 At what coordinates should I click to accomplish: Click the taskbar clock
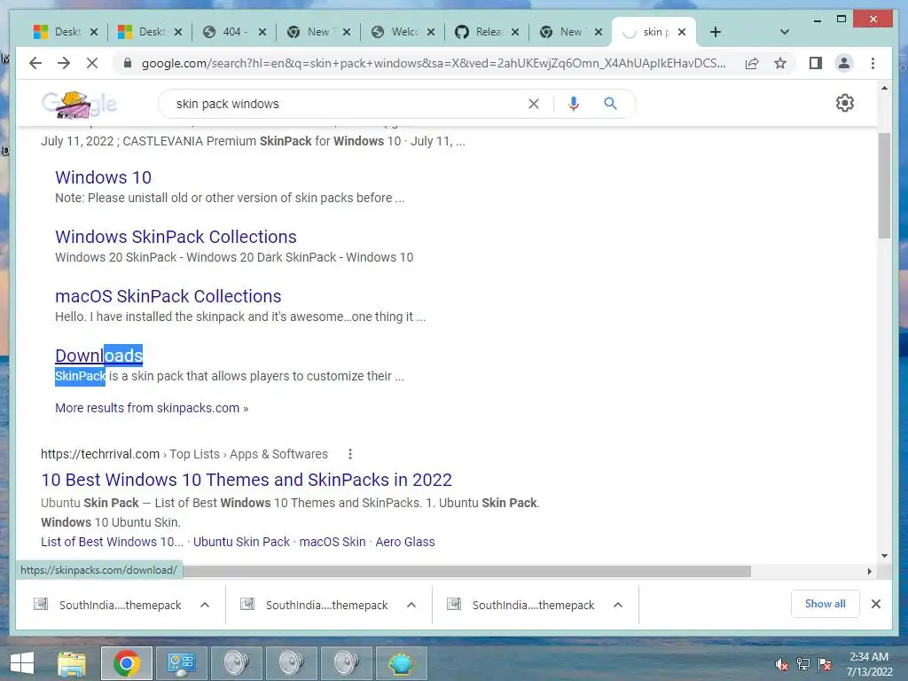[x=869, y=664]
